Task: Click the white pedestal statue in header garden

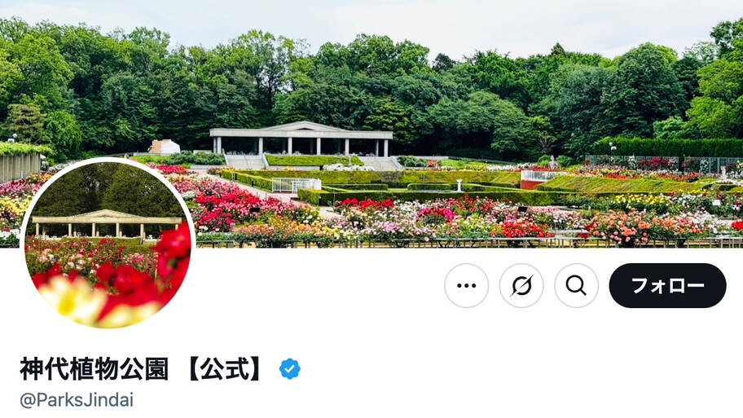Action: coord(459,185)
